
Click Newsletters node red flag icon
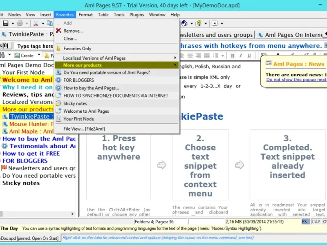[4, 168]
